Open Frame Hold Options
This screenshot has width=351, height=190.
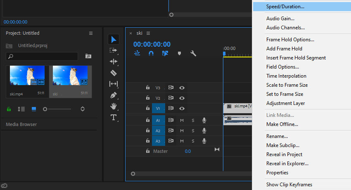[x=290, y=40]
